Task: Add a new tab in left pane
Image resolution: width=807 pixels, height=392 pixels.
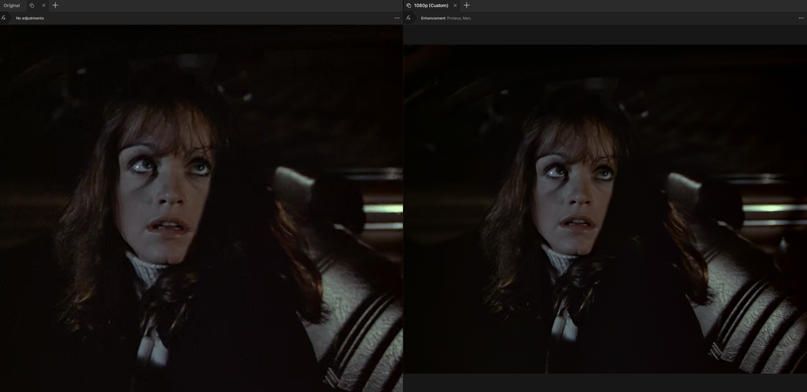Action: click(x=55, y=5)
